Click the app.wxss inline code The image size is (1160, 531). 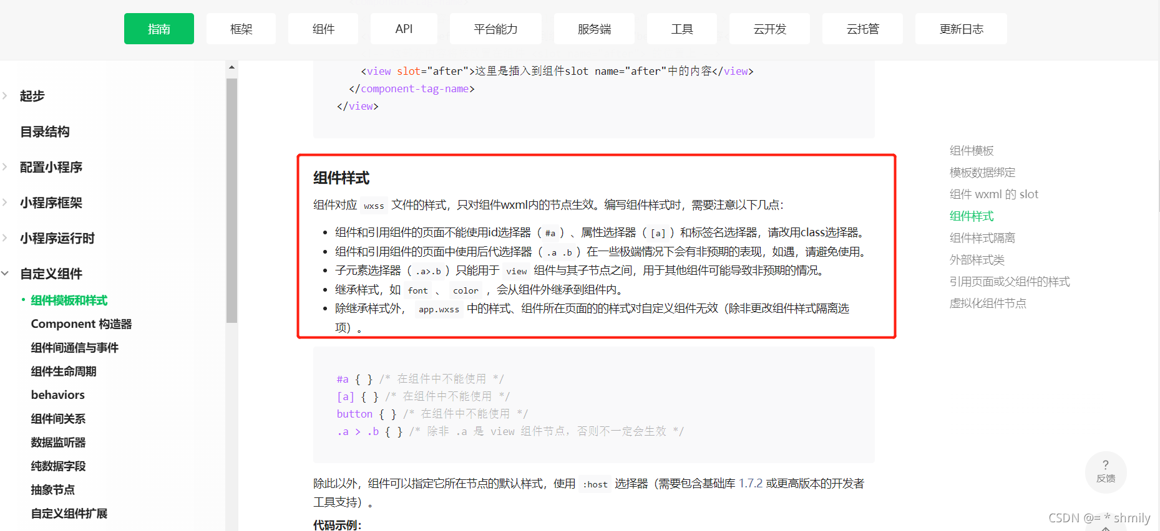439,309
